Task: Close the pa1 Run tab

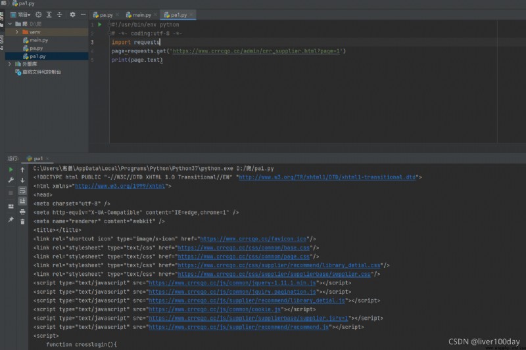Action: (x=47, y=158)
